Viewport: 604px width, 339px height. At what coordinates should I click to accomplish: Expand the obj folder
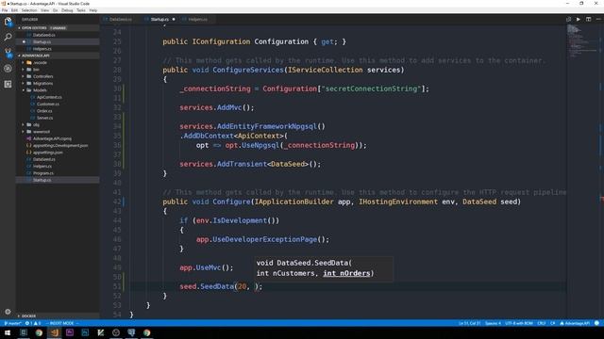(x=36, y=125)
